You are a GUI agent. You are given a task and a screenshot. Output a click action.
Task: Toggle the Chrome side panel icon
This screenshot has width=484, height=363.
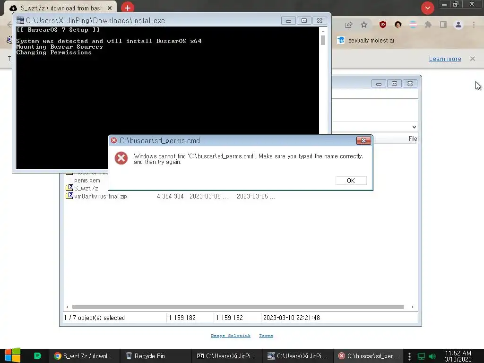coord(443,25)
